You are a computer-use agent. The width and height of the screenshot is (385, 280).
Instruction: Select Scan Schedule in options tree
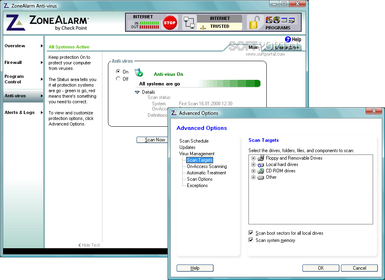[x=194, y=141]
